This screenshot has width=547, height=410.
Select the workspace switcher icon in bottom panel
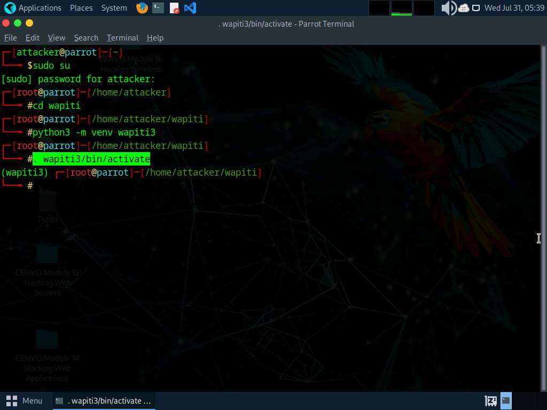(x=490, y=400)
